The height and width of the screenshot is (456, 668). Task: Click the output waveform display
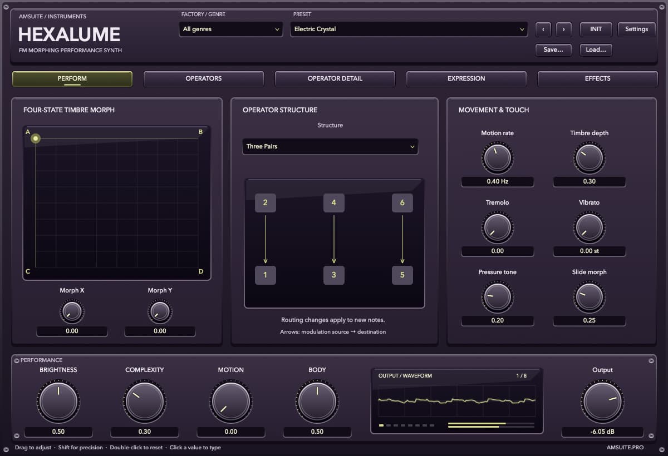tap(457, 400)
